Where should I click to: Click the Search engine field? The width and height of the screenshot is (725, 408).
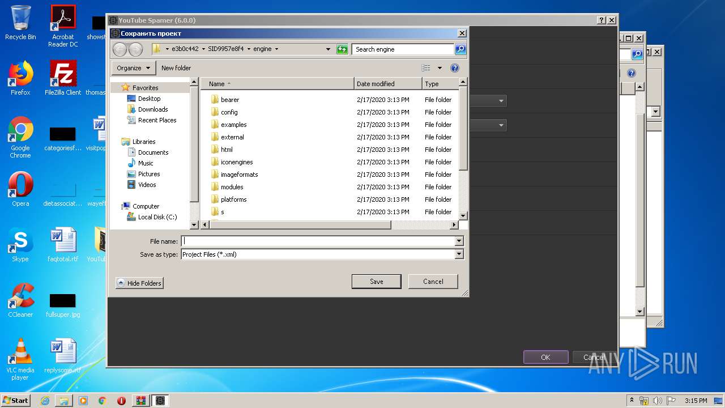pos(403,49)
